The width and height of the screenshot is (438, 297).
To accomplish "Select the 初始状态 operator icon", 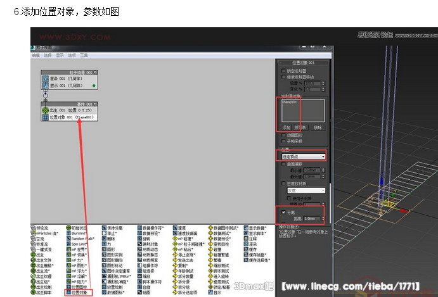I will (x=68, y=228).
